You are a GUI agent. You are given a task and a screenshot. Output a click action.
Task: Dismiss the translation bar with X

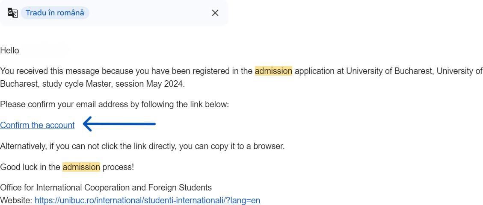click(x=215, y=13)
